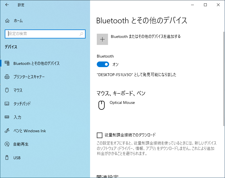Screen dimensions: 225x178
Task: Open 入力 settings page
Action: click(x=17, y=117)
